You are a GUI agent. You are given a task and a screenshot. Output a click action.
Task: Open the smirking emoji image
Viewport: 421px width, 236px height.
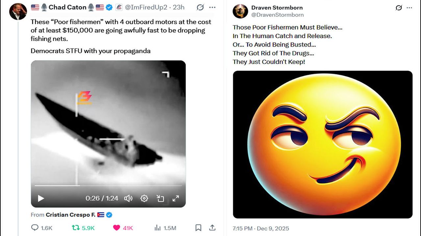pyautogui.click(x=322, y=144)
